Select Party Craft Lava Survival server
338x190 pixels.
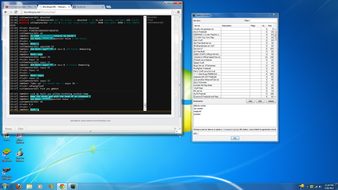pos(233,71)
